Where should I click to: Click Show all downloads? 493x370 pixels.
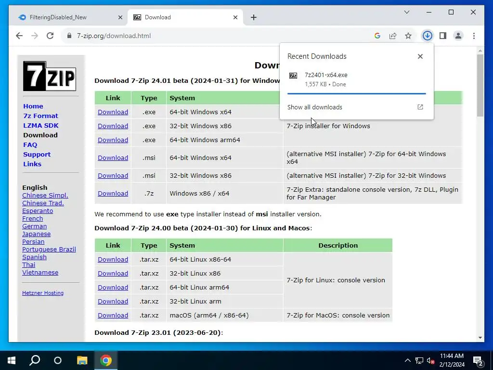(315, 107)
